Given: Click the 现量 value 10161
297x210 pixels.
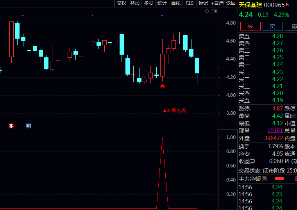Looking at the screenshot, I should pyautogui.click(x=275, y=131).
